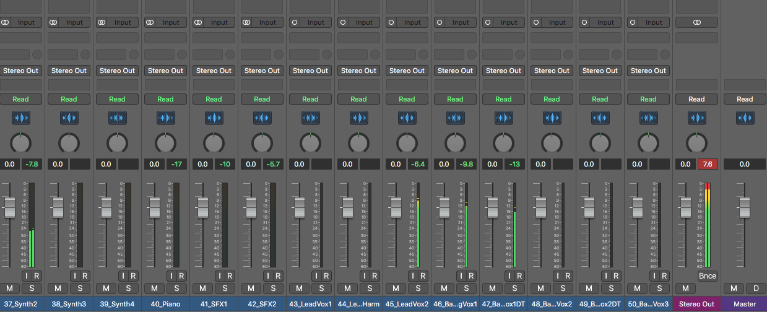Click the red 7.6 peak level on Stereo Out
Image resolution: width=767 pixels, height=312 pixels.
tap(708, 164)
